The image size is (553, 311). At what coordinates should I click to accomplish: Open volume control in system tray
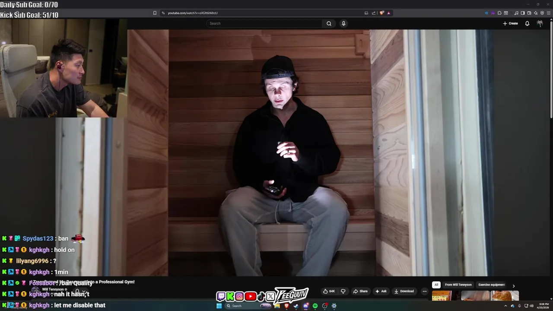point(531,306)
